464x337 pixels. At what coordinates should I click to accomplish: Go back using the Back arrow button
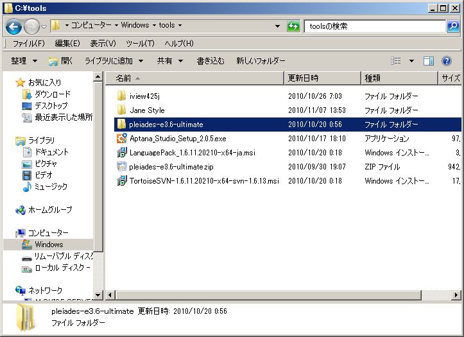pos(13,26)
